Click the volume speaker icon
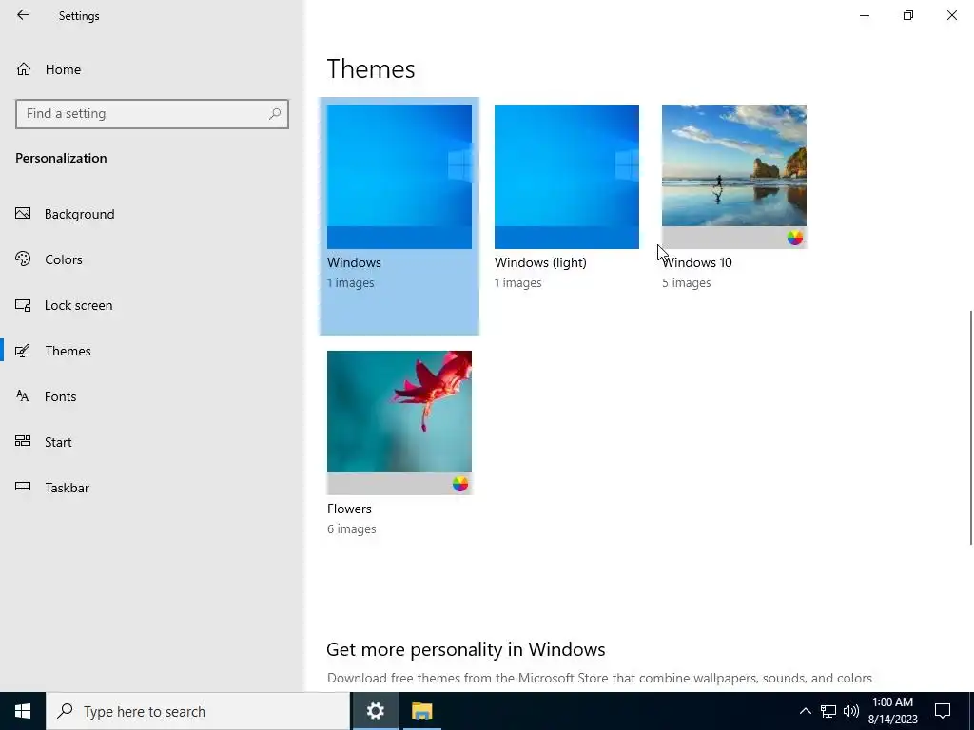Screen dimensions: 974x730 (x=851, y=711)
